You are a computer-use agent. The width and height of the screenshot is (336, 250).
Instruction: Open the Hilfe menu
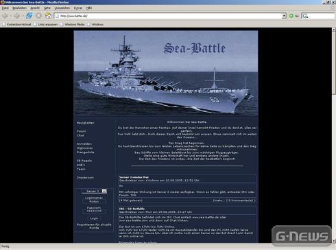89,8
